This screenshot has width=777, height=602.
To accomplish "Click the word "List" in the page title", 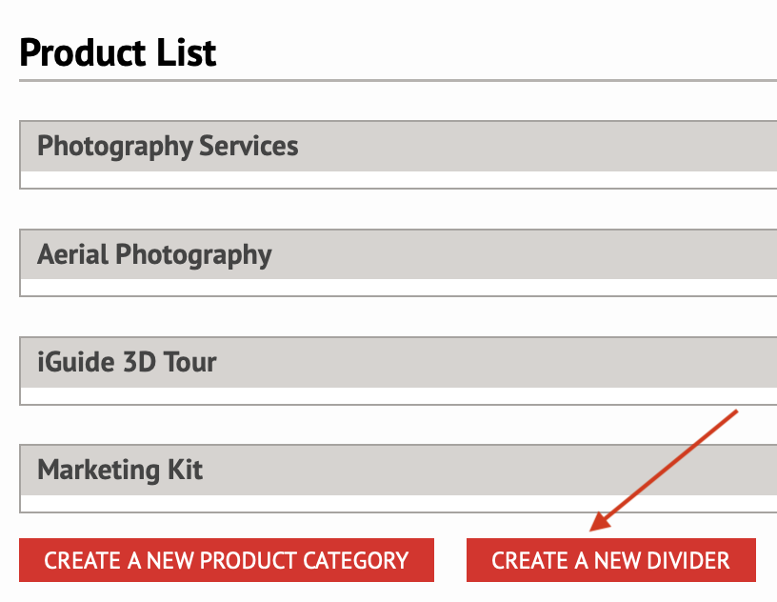I will (187, 52).
